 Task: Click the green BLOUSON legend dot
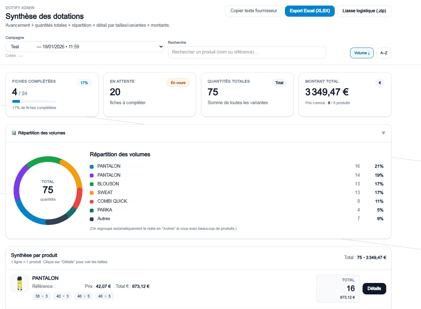tap(92, 184)
